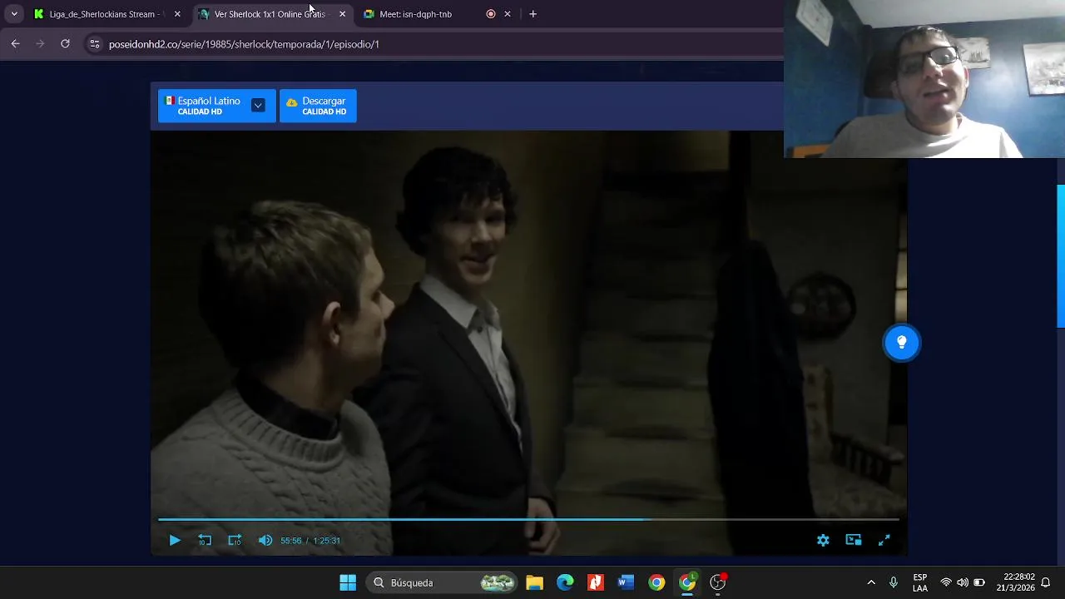Go forward in browser history

(40, 44)
